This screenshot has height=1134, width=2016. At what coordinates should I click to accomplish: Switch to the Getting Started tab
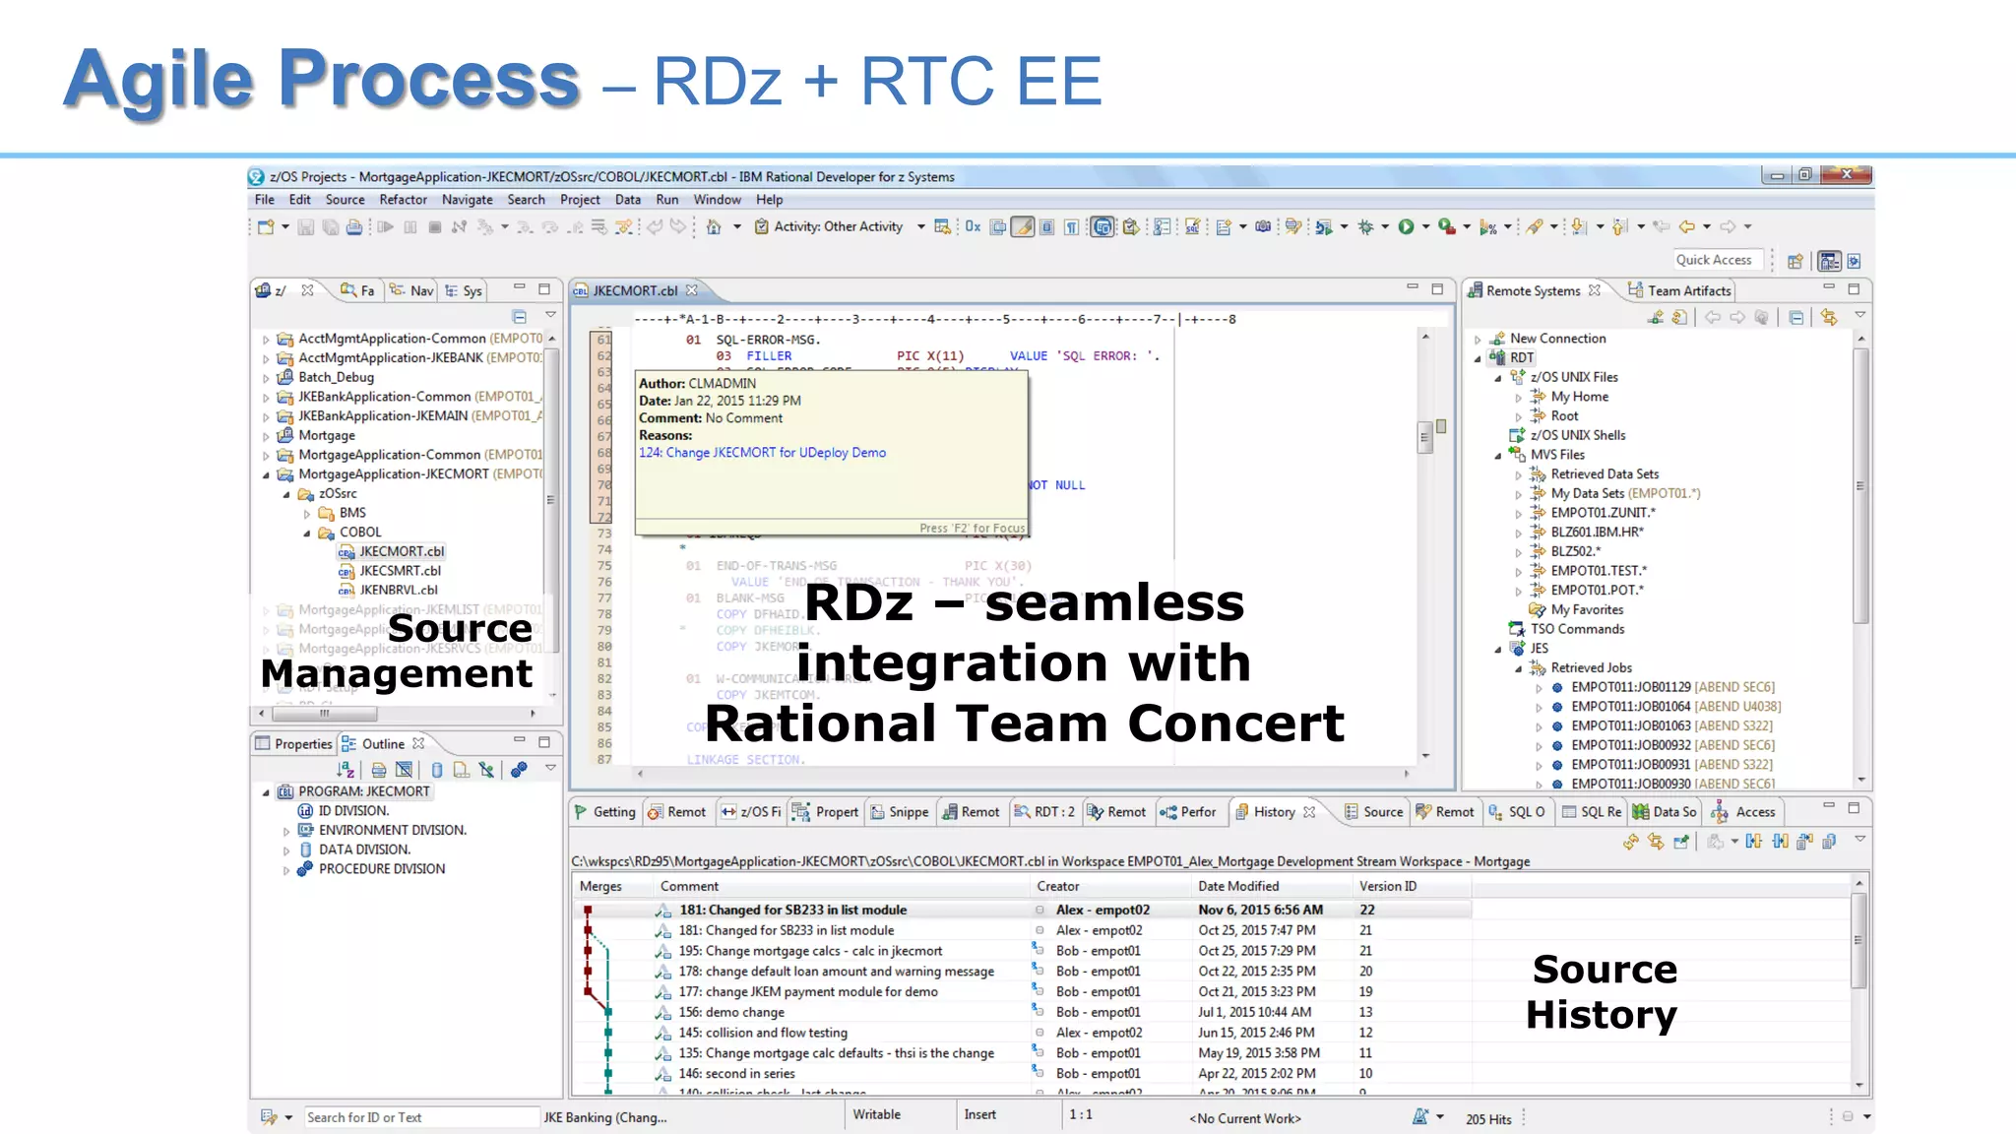pyautogui.click(x=605, y=812)
